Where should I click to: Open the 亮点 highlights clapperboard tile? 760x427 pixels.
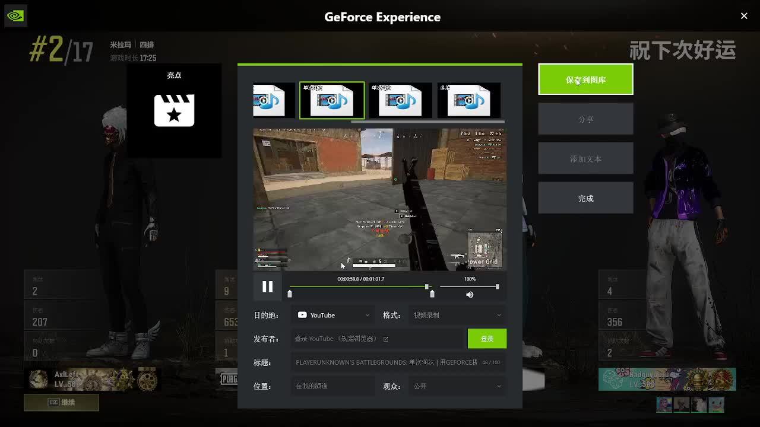coord(174,111)
